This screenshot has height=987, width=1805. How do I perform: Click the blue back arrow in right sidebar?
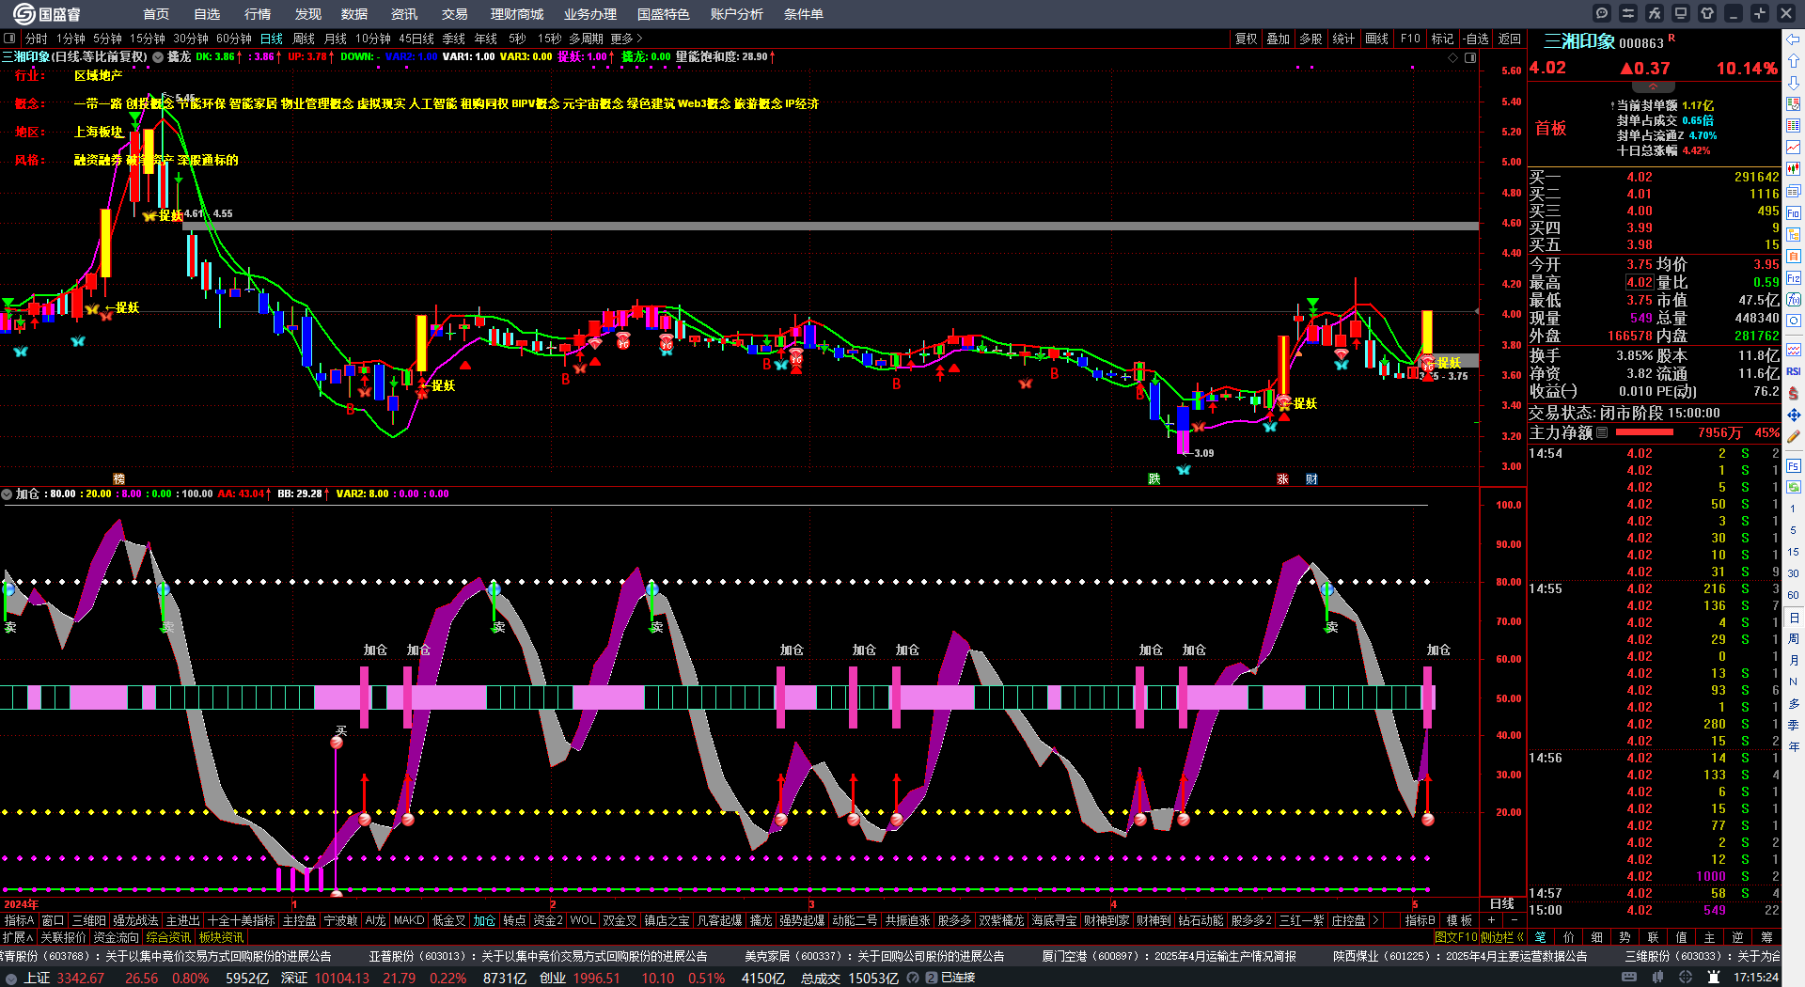coord(1794,39)
